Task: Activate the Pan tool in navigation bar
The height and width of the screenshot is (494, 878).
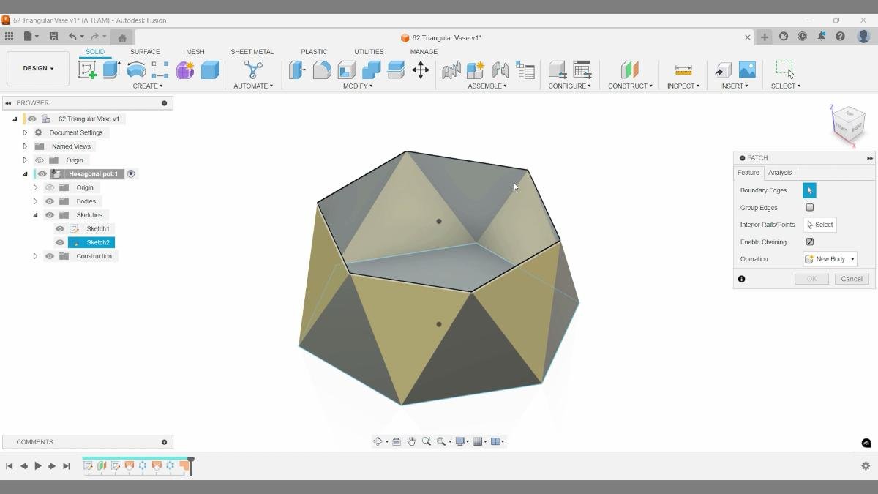Action: (411, 441)
